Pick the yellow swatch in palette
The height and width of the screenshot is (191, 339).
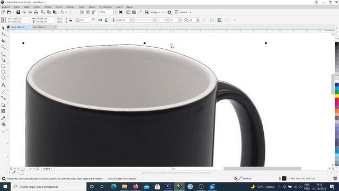click(x=337, y=96)
